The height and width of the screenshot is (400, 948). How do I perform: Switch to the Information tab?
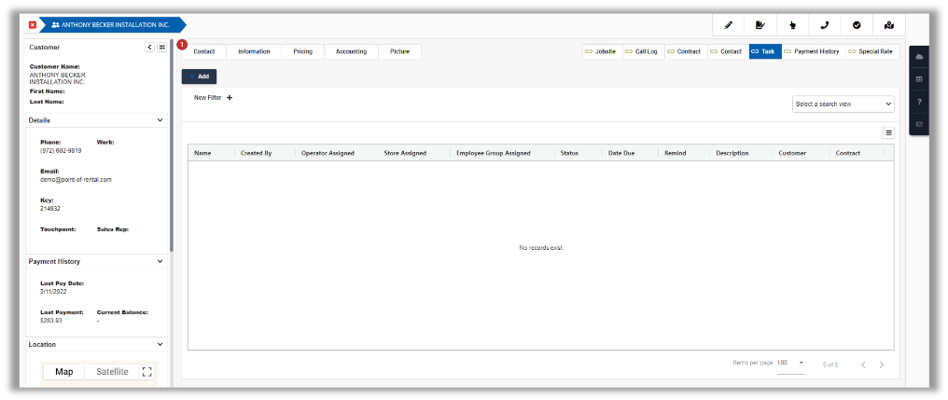coord(254,52)
